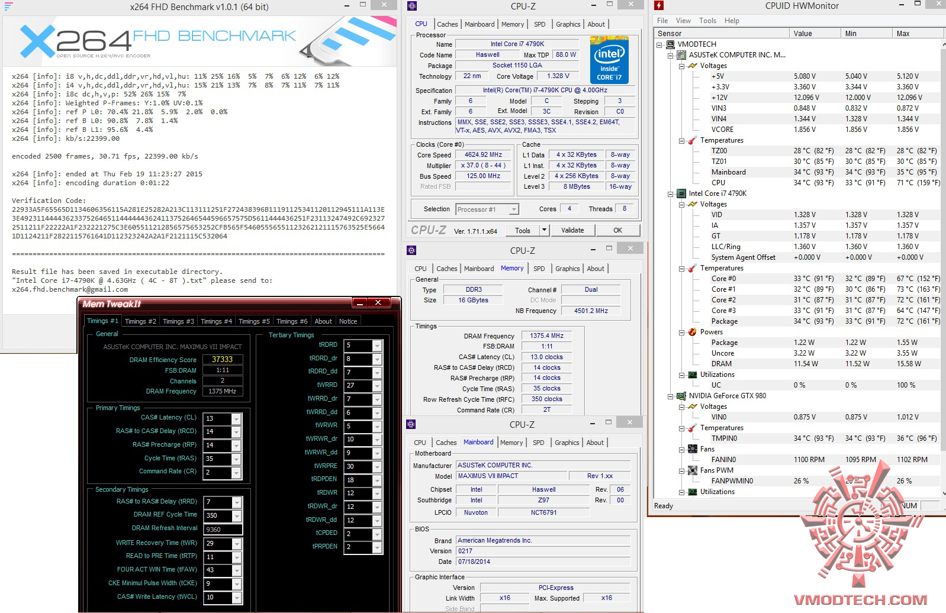Viewport: 946px width, 613px height.
Task: Click the Core Speed value in CPU-Z
Action: pos(483,155)
